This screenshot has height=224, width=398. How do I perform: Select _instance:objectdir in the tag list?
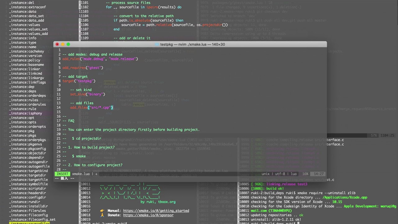click(27, 153)
